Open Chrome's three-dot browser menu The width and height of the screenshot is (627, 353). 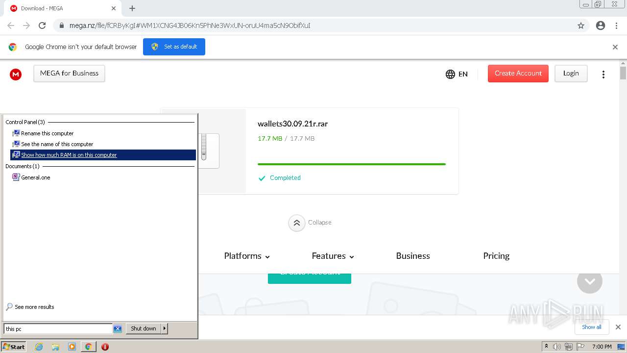coord(616,25)
